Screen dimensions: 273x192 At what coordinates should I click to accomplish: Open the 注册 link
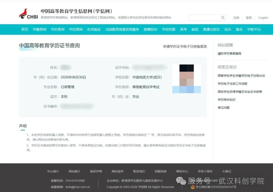236,18
